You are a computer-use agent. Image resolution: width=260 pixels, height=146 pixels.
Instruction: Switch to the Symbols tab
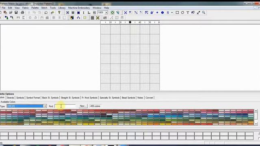tap(20, 98)
